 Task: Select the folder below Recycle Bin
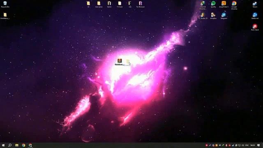(5, 16)
